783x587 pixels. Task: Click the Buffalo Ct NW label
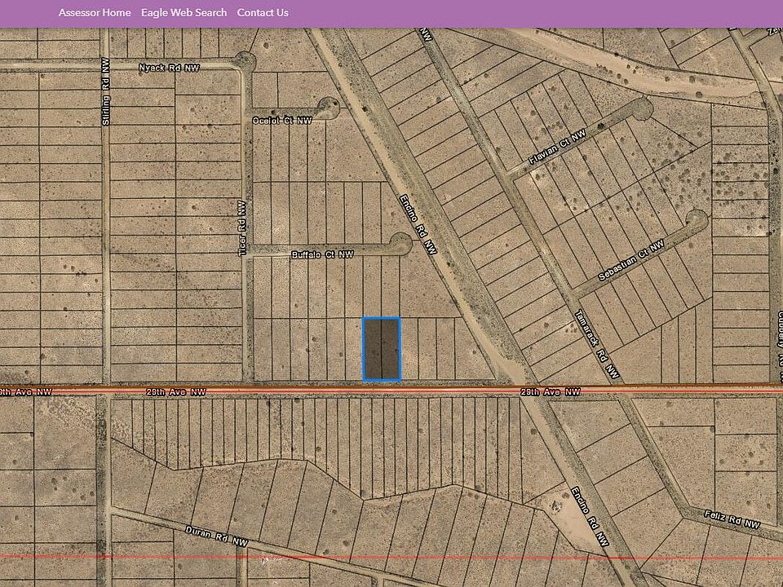coord(322,254)
